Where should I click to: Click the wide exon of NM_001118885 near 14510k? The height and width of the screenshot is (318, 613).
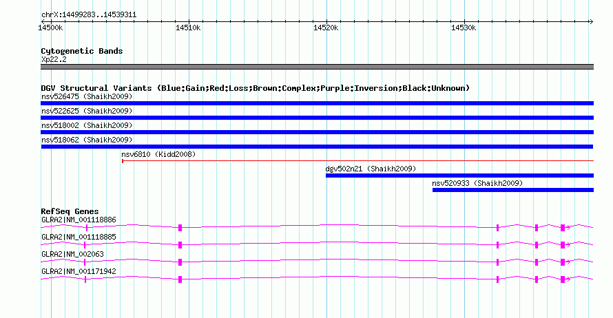pyautogui.click(x=180, y=245)
